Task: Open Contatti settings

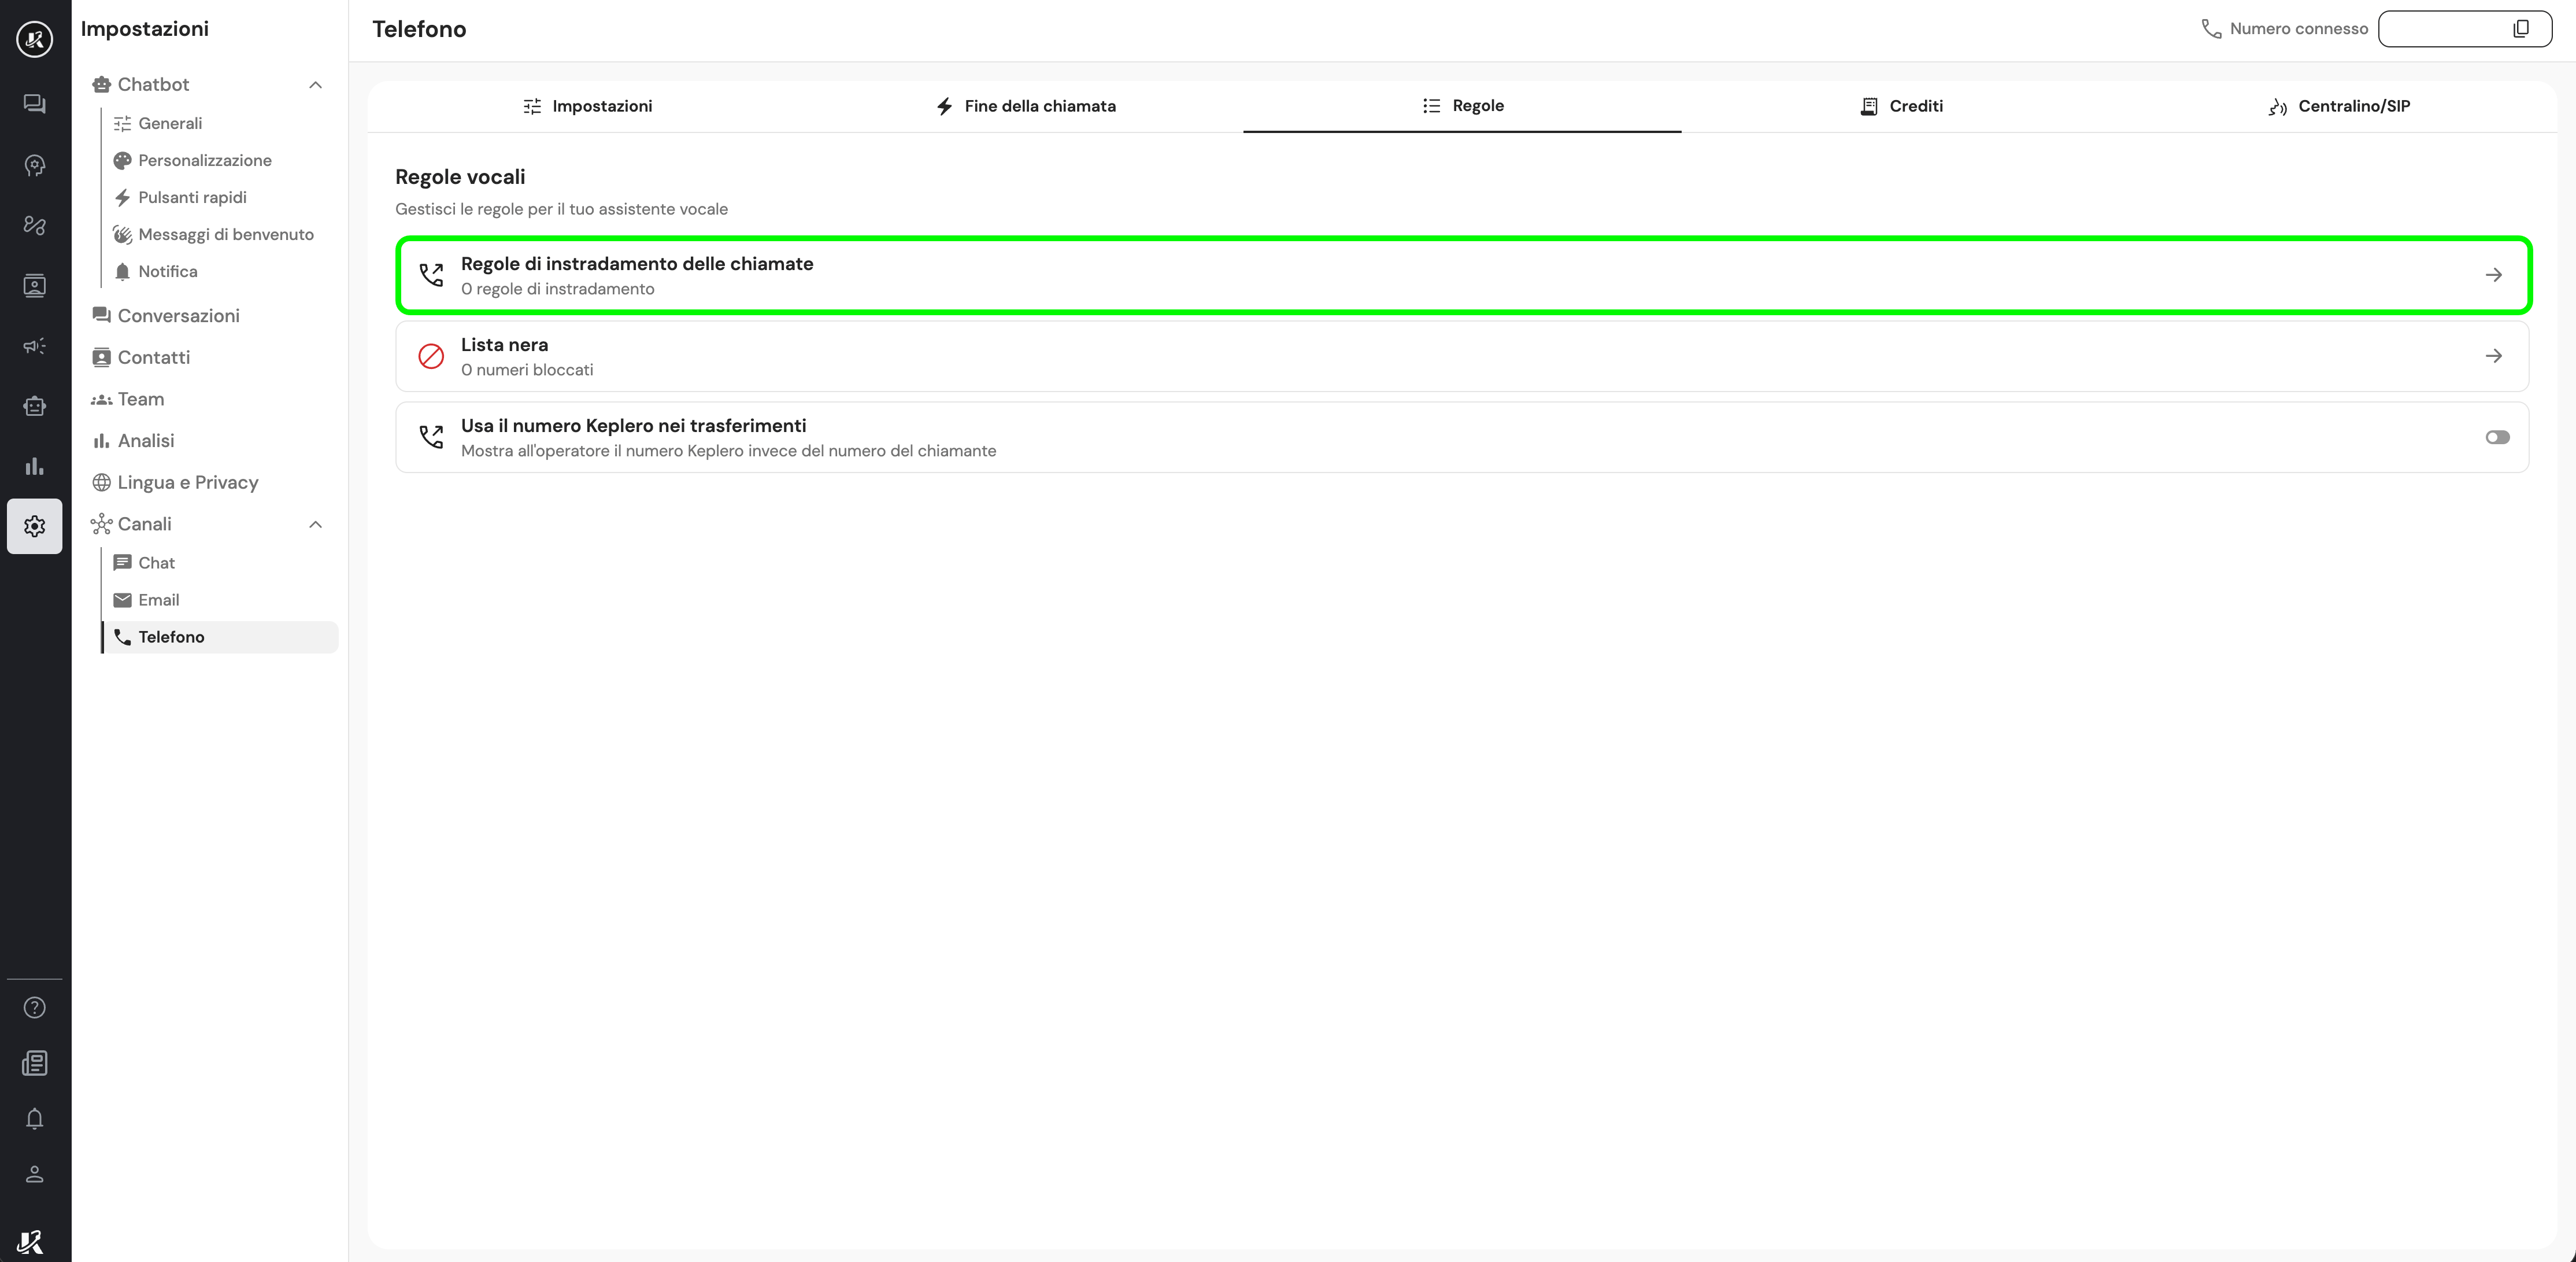Action: point(210,358)
